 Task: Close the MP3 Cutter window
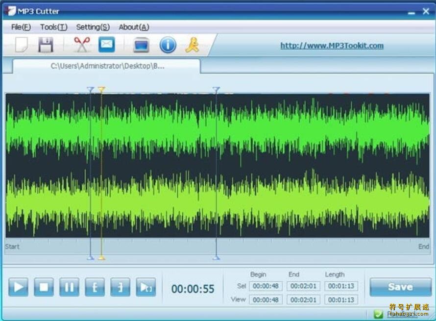[x=426, y=11]
